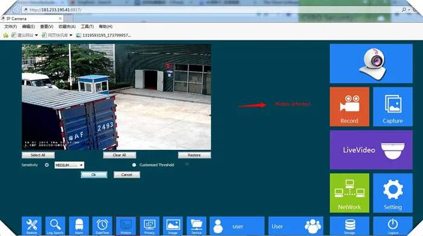Click the Record tile
This screenshot has height=236, width=423.
[x=349, y=107]
